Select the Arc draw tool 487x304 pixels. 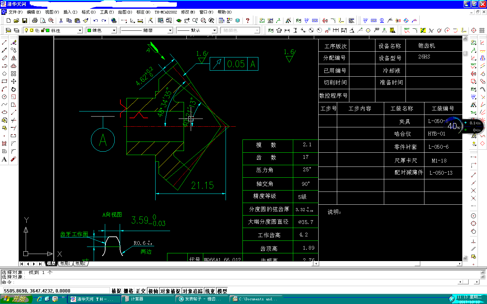(4, 89)
